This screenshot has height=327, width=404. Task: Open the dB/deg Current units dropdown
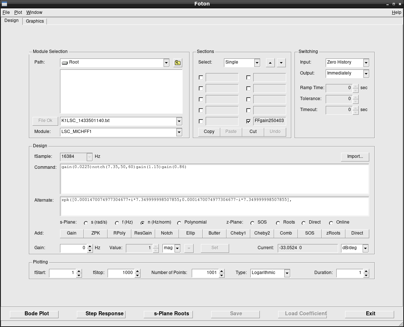point(365,248)
